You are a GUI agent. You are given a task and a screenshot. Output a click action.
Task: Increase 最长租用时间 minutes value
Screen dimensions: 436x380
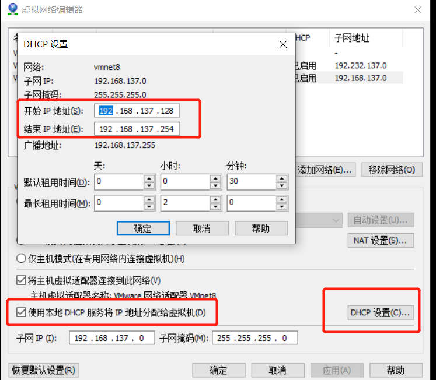pyautogui.click(x=282, y=199)
